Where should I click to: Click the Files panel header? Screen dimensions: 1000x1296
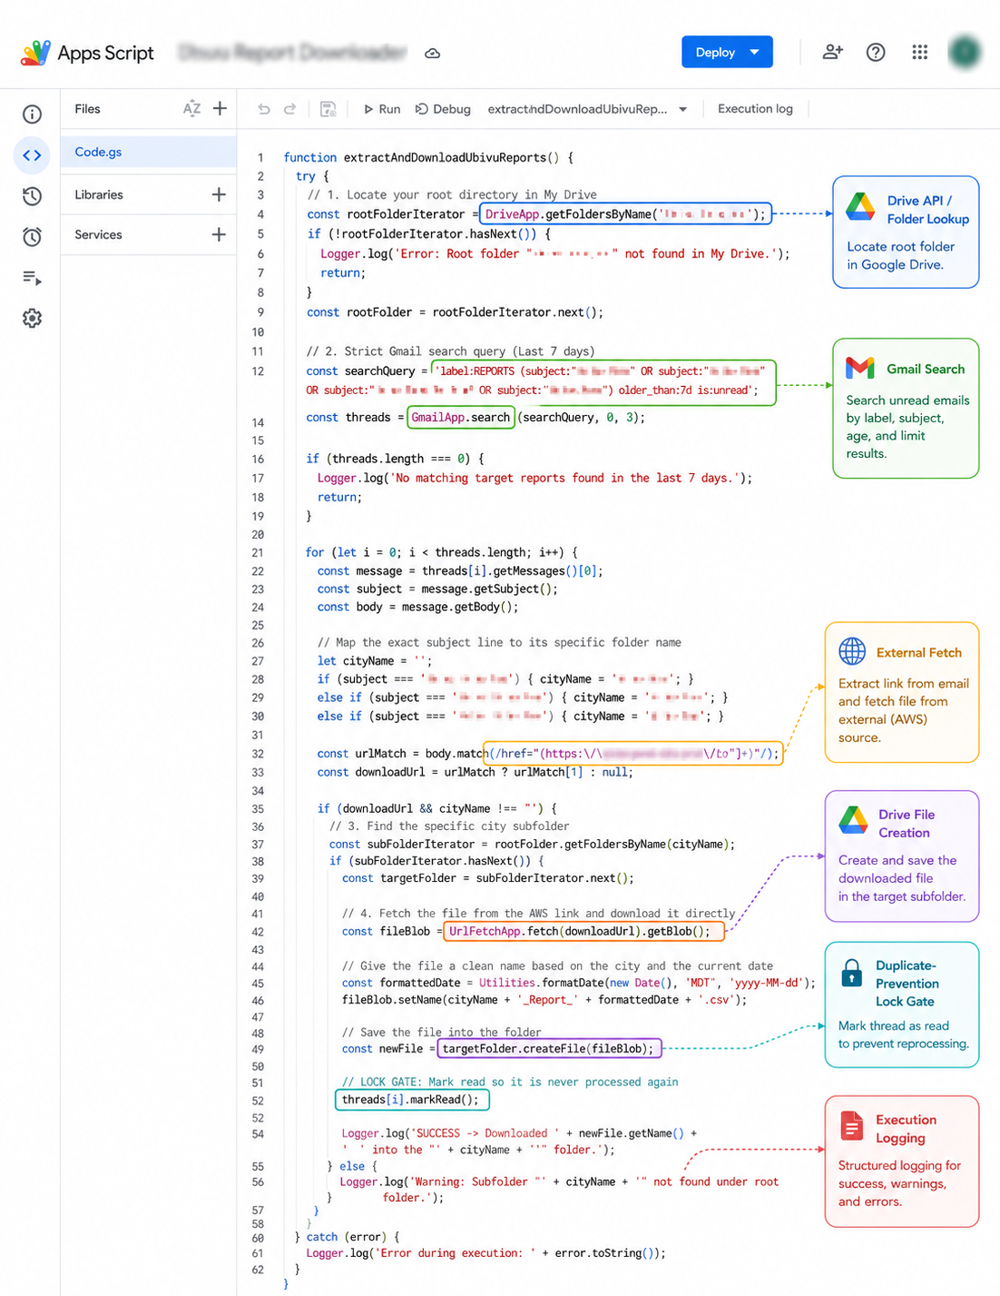[87, 109]
